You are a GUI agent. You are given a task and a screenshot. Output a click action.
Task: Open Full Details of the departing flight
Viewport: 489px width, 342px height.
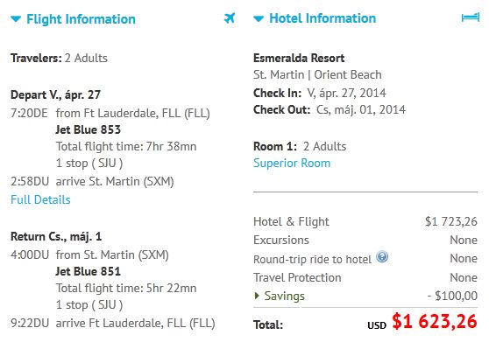click(40, 199)
